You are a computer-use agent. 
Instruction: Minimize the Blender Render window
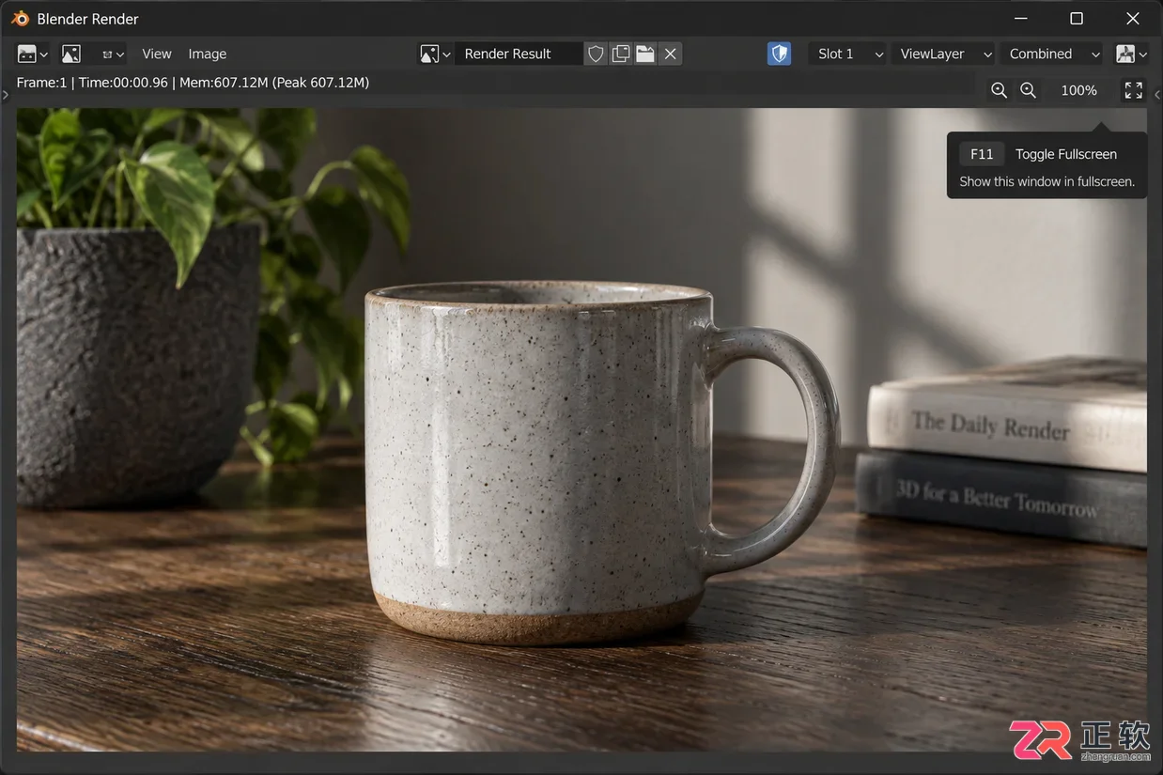point(1021,19)
